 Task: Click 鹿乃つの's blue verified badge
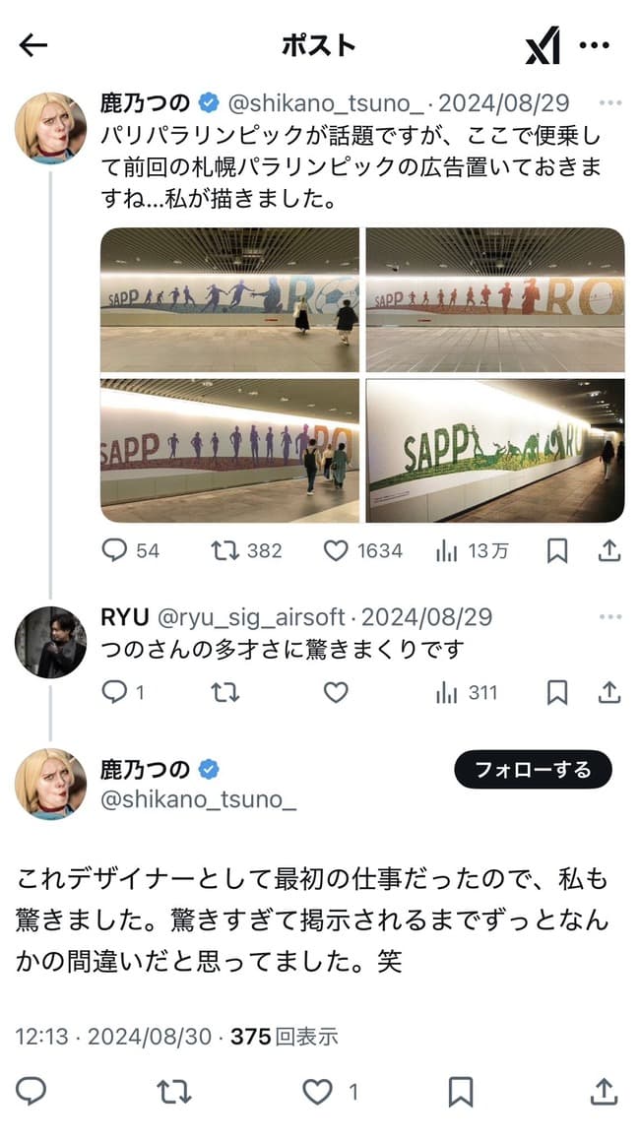pos(207,96)
